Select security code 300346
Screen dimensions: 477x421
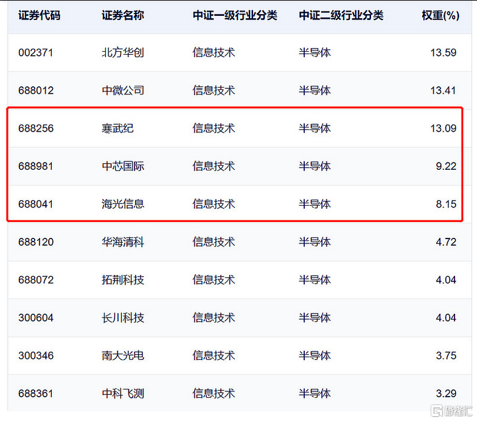coord(36,355)
